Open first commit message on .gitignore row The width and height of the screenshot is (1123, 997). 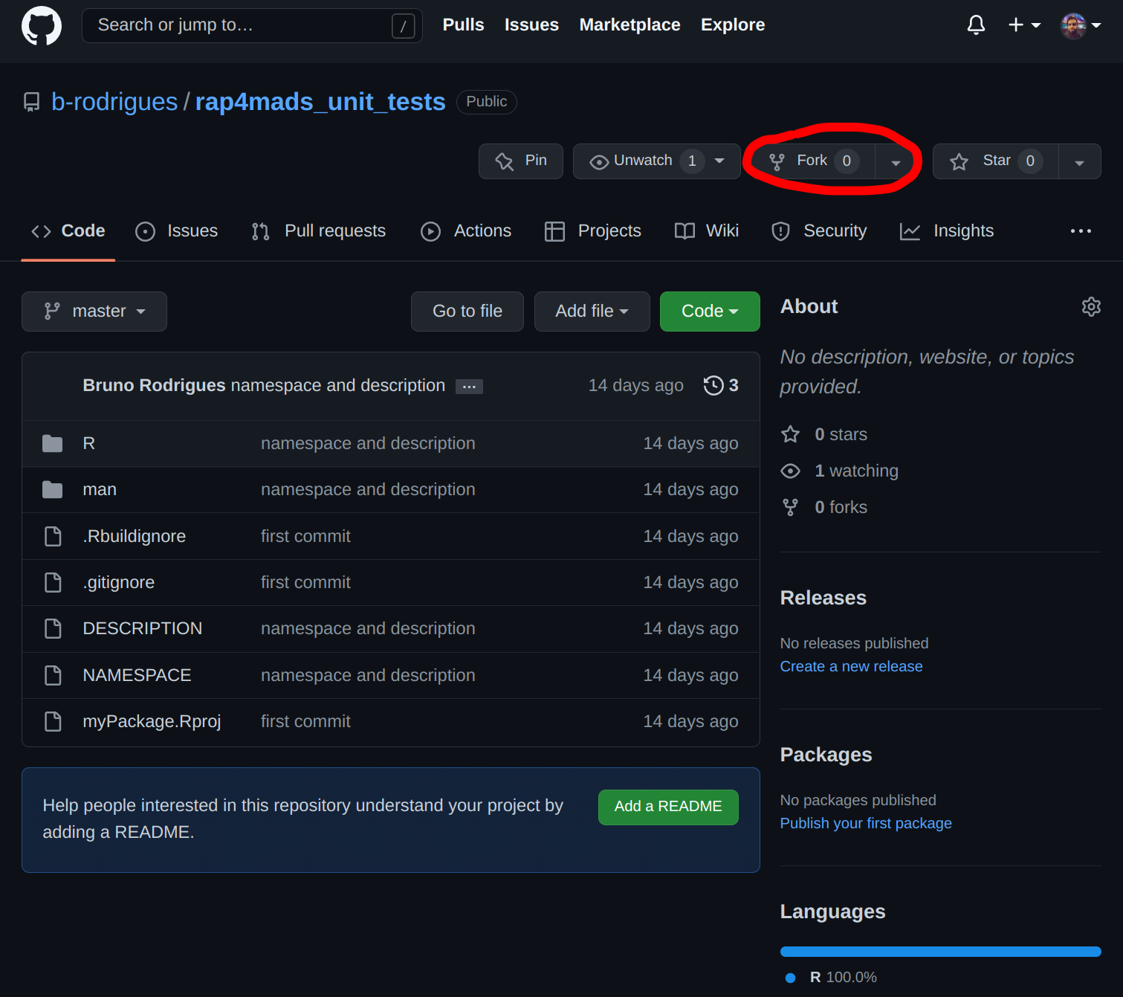coord(305,582)
